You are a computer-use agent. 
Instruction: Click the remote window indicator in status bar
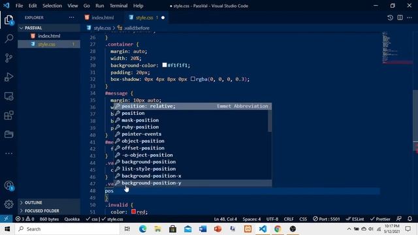point(6,219)
